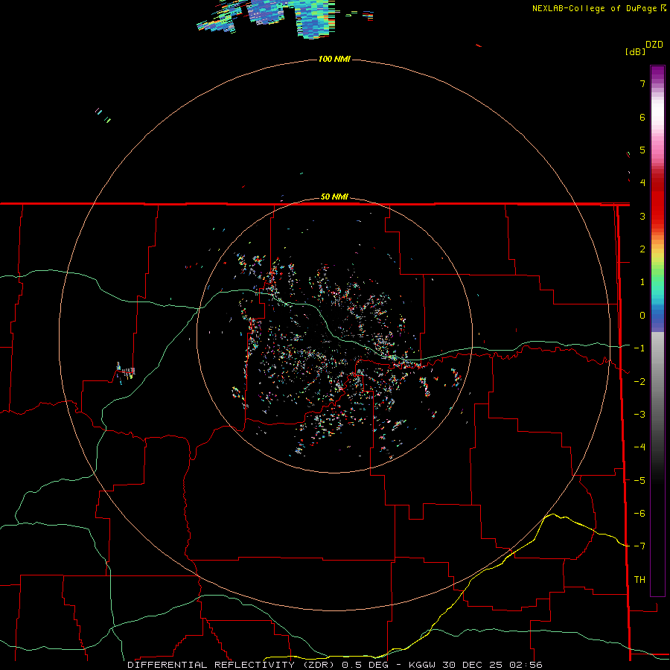The height and width of the screenshot is (670, 670).
Task: Click the 1 dB tick label
Action: [642, 282]
